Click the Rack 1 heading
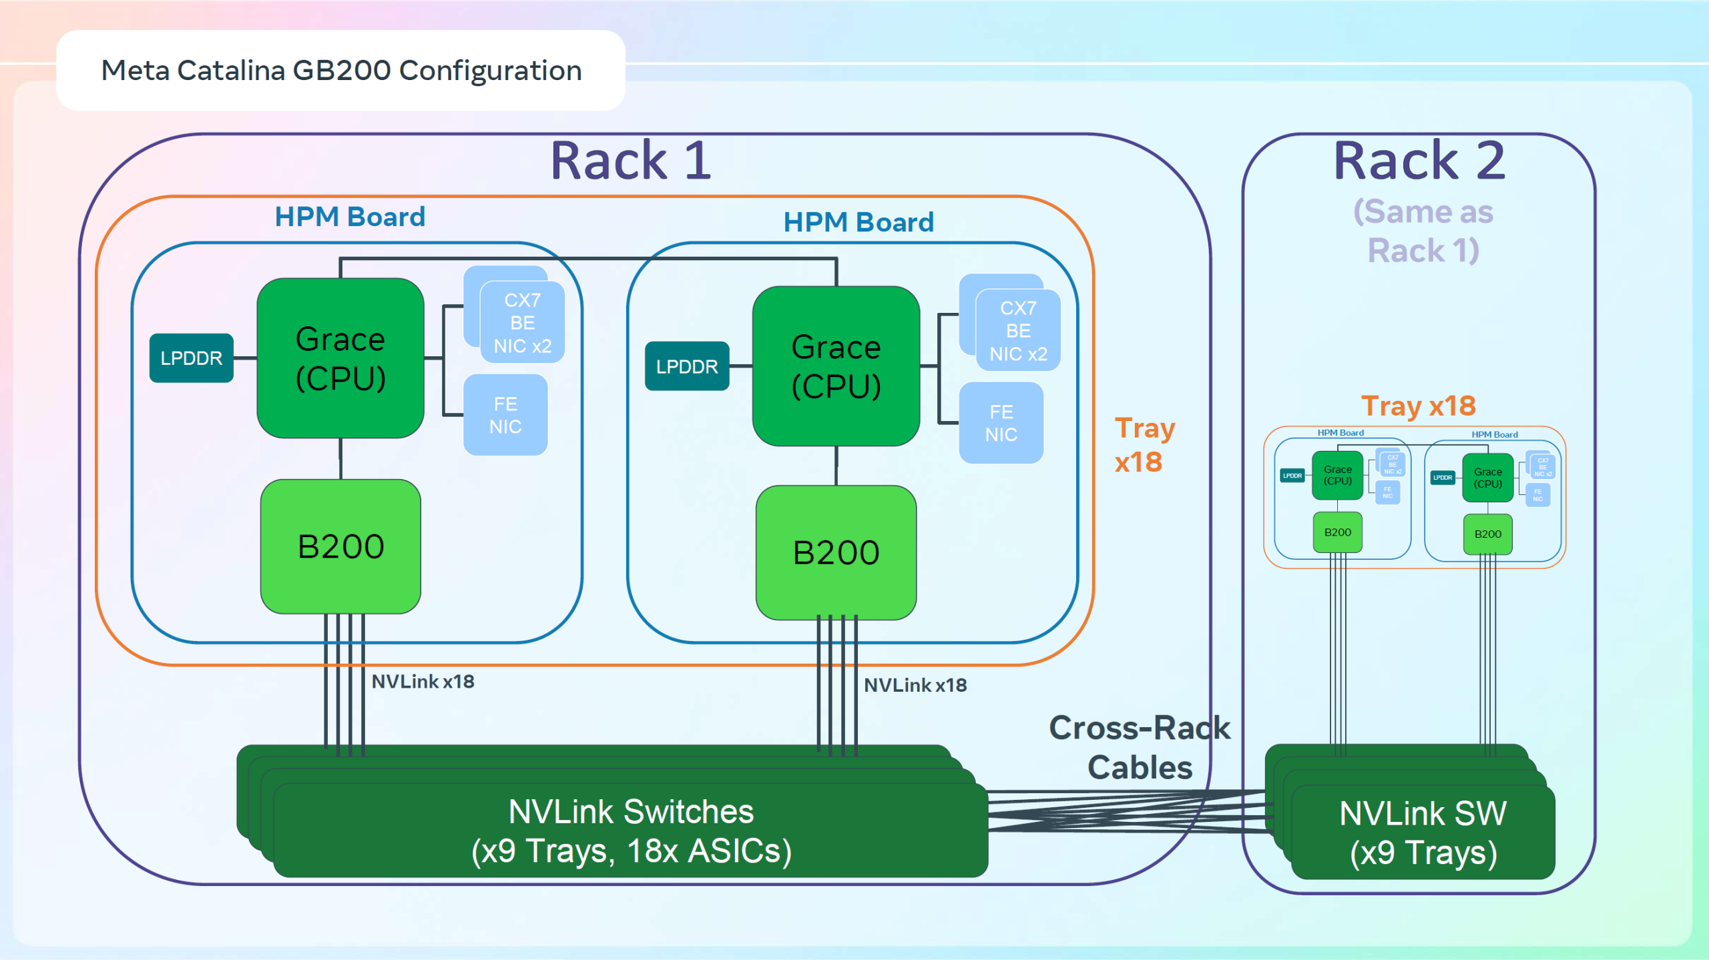Image resolution: width=1709 pixels, height=960 pixels. click(x=631, y=161)
